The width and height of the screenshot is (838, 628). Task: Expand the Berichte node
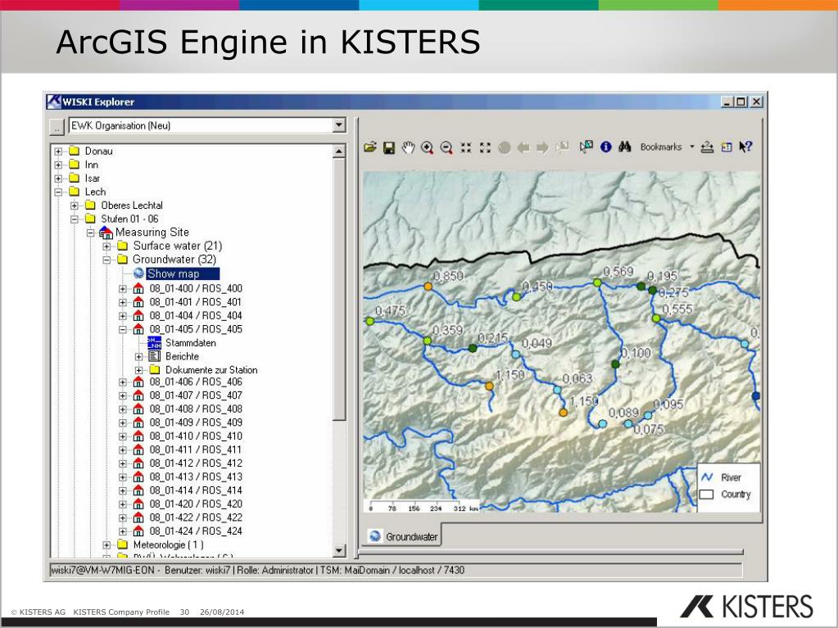click(139, 357)
